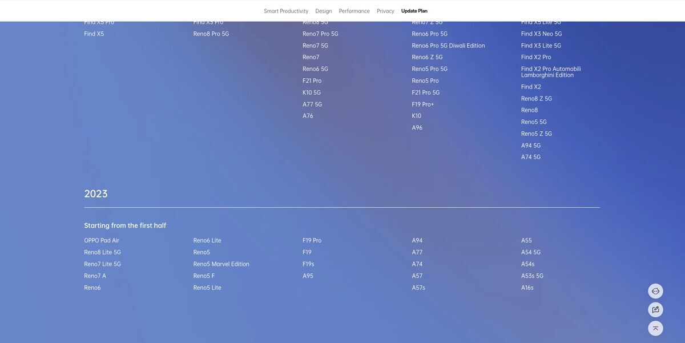Click 'Reno5 Z 5G' entry

537,134
